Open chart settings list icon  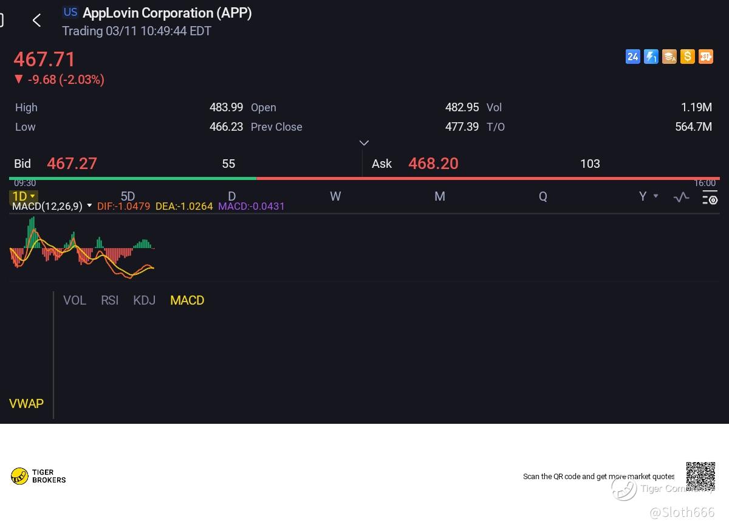(x=710, y=198)
